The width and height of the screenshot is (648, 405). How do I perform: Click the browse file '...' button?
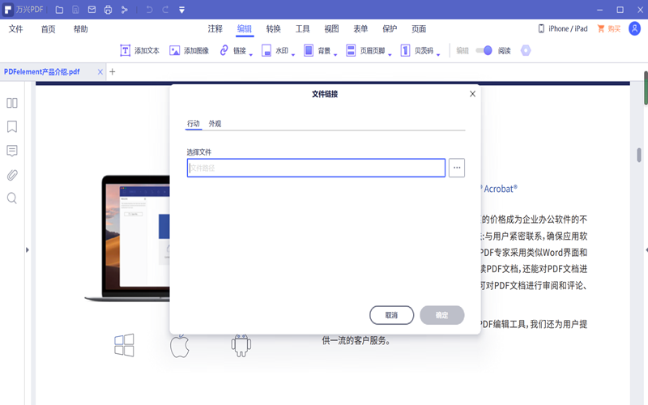(458, 168)
